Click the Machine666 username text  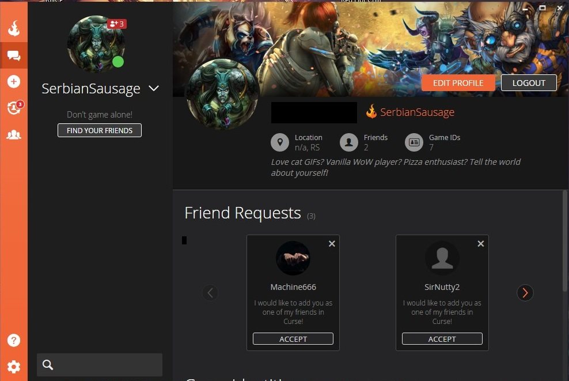tap(293, 287)
